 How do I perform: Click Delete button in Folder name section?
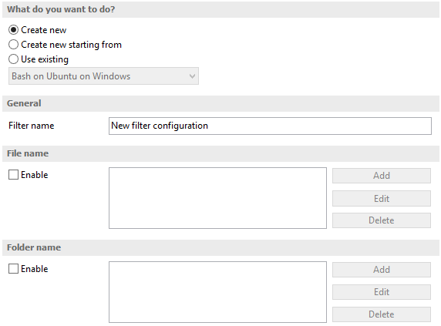382,314
